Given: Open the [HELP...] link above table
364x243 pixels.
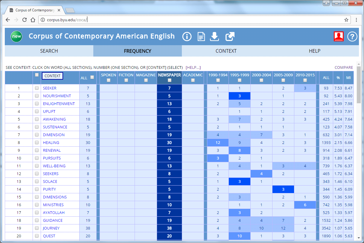Looking at the screenshot, I should [193, 68].
